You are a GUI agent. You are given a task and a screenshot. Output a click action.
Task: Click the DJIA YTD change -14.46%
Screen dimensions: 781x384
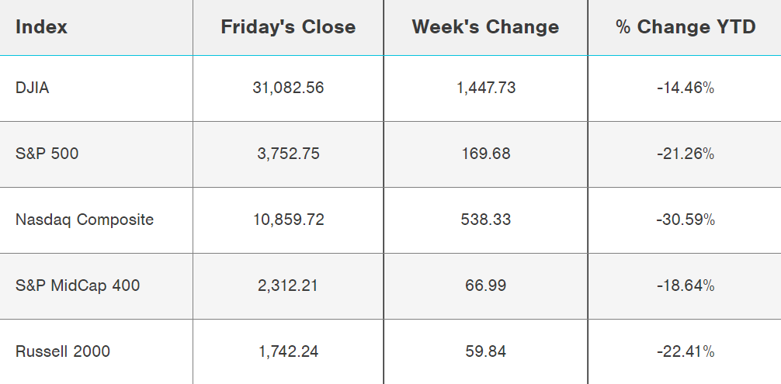point(685,88)
